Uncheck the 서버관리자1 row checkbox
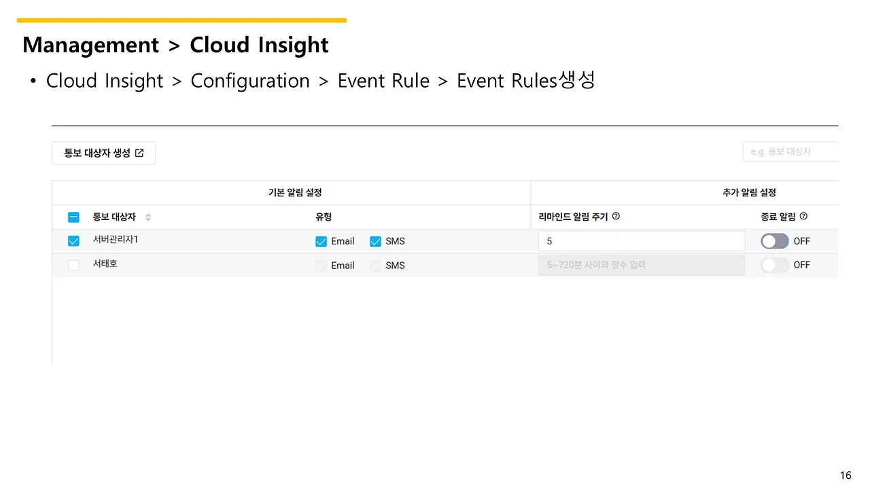Image resolution: width=870 pixels, height=489 pixels. tap(73, 241)
